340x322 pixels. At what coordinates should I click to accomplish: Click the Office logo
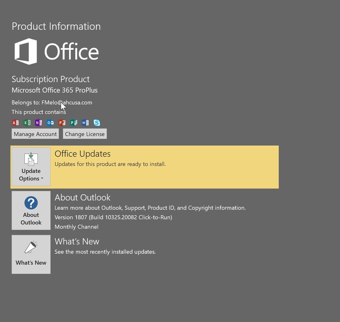56,51
